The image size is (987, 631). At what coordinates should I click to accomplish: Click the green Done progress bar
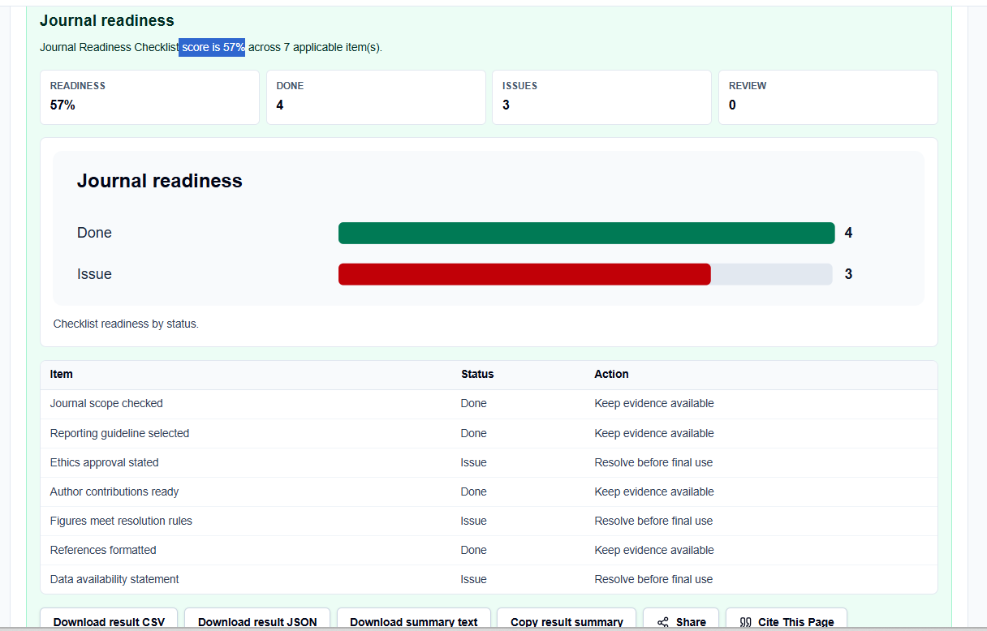pos(586,233)
